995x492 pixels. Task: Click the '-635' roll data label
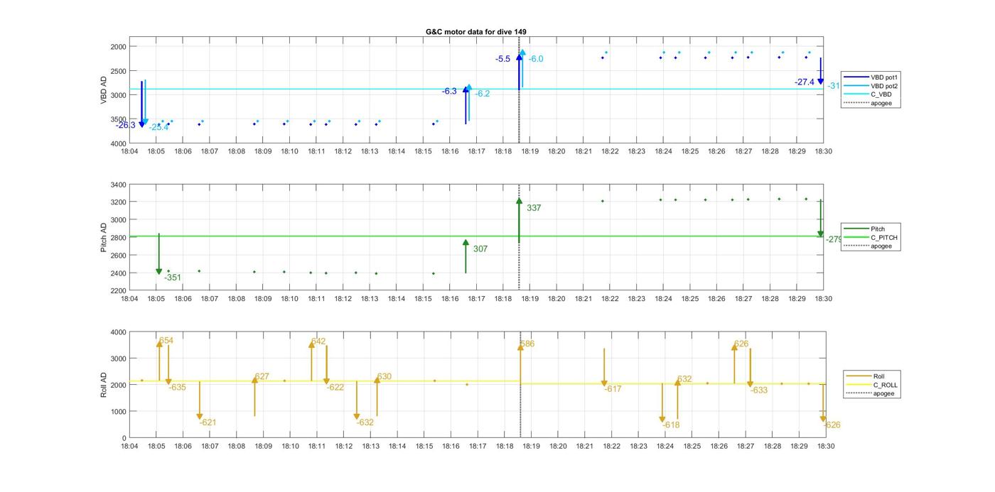[x=177, y=388]
